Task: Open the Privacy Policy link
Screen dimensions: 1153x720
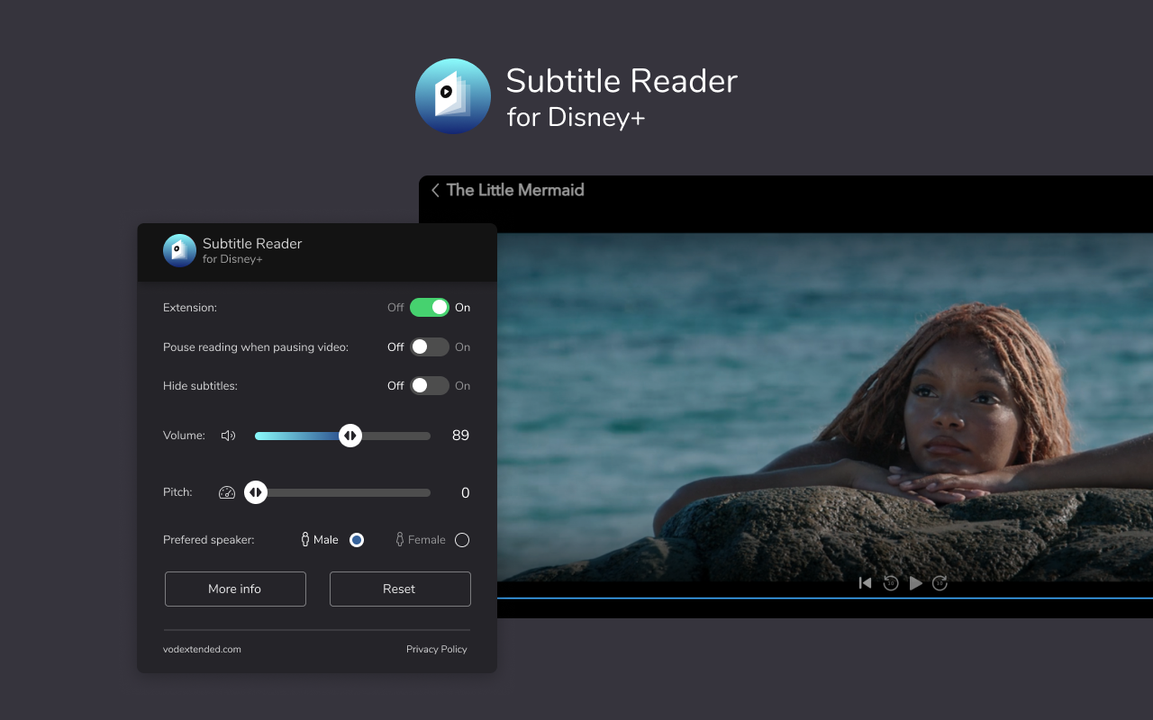Action: pos(437,649)
